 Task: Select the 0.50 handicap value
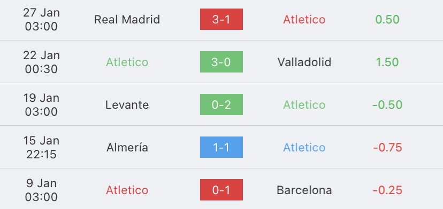click(x=387, y=19)
